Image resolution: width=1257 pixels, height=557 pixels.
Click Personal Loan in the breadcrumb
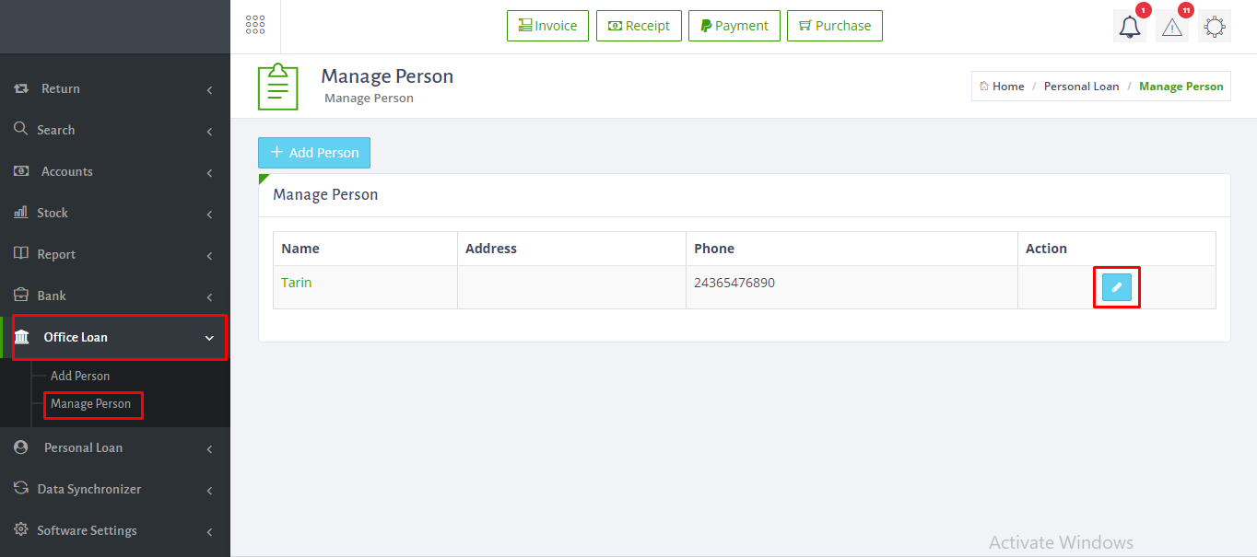[x=1081, y=87]
